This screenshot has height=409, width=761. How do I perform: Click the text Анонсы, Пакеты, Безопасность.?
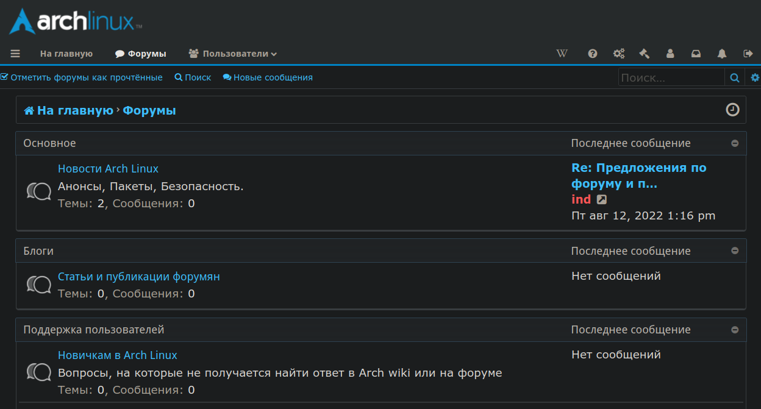tap(151, 187)
